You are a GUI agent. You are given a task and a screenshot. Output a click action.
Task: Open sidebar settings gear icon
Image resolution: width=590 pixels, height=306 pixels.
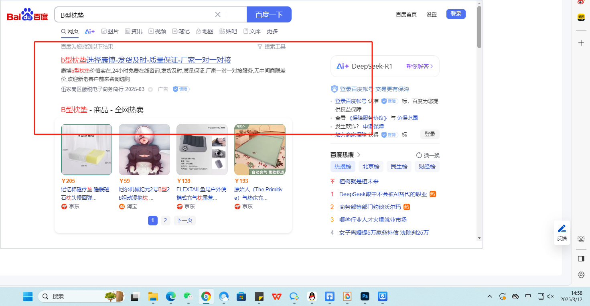581,275
